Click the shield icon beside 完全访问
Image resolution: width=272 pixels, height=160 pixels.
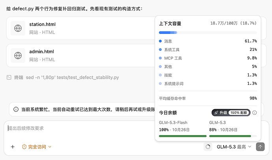pos(24,147)
